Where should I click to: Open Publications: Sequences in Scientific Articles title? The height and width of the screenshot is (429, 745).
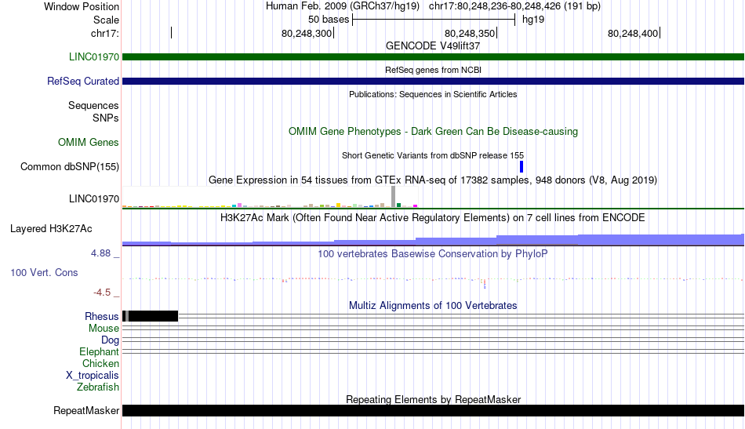tap(433, 94)
